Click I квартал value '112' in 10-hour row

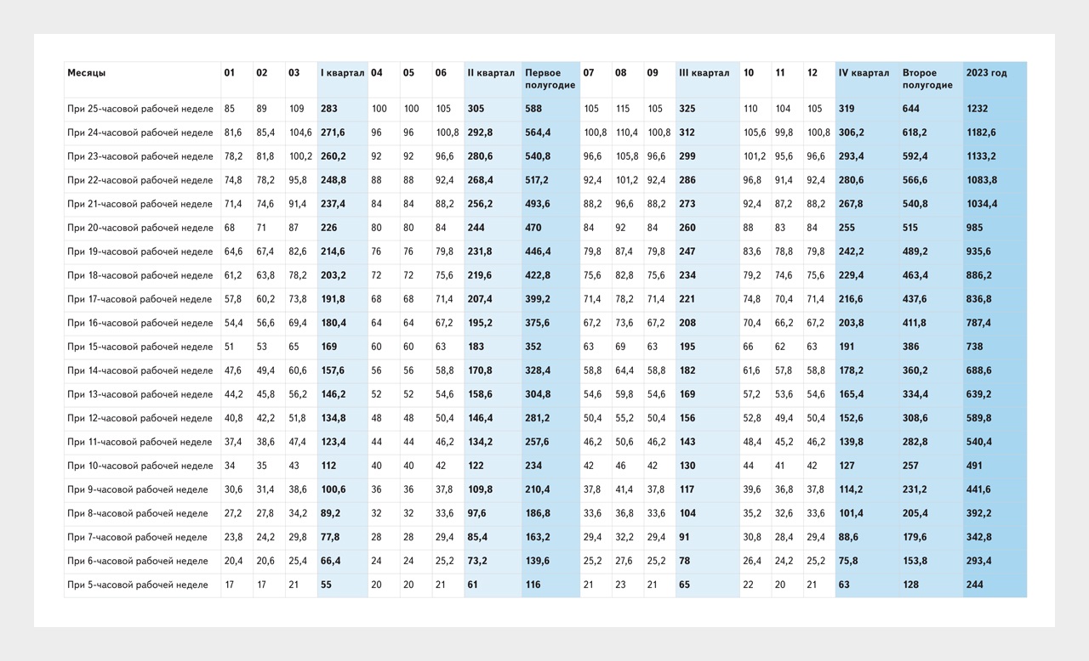tap(328, 466)
